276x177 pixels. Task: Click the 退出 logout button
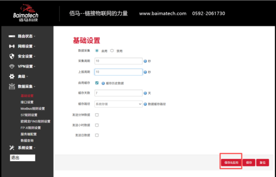[x=22, y=158]
